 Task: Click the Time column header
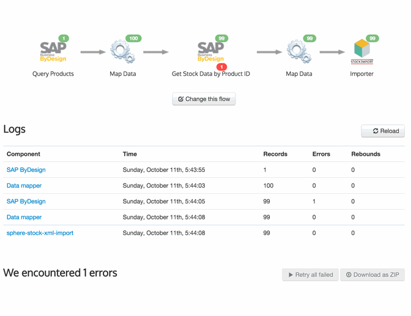130,154
